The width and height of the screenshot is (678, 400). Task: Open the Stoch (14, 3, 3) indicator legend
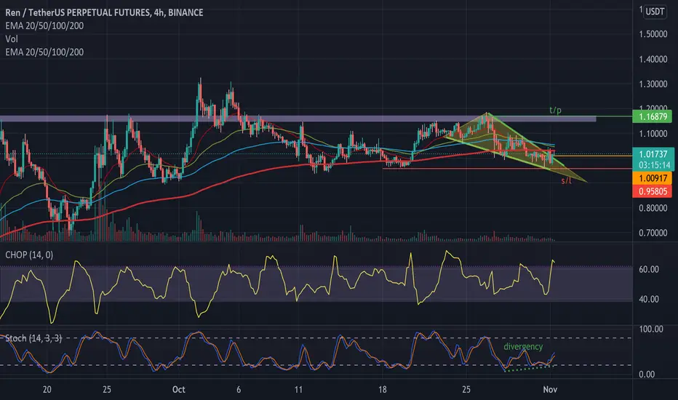[33, 338]
